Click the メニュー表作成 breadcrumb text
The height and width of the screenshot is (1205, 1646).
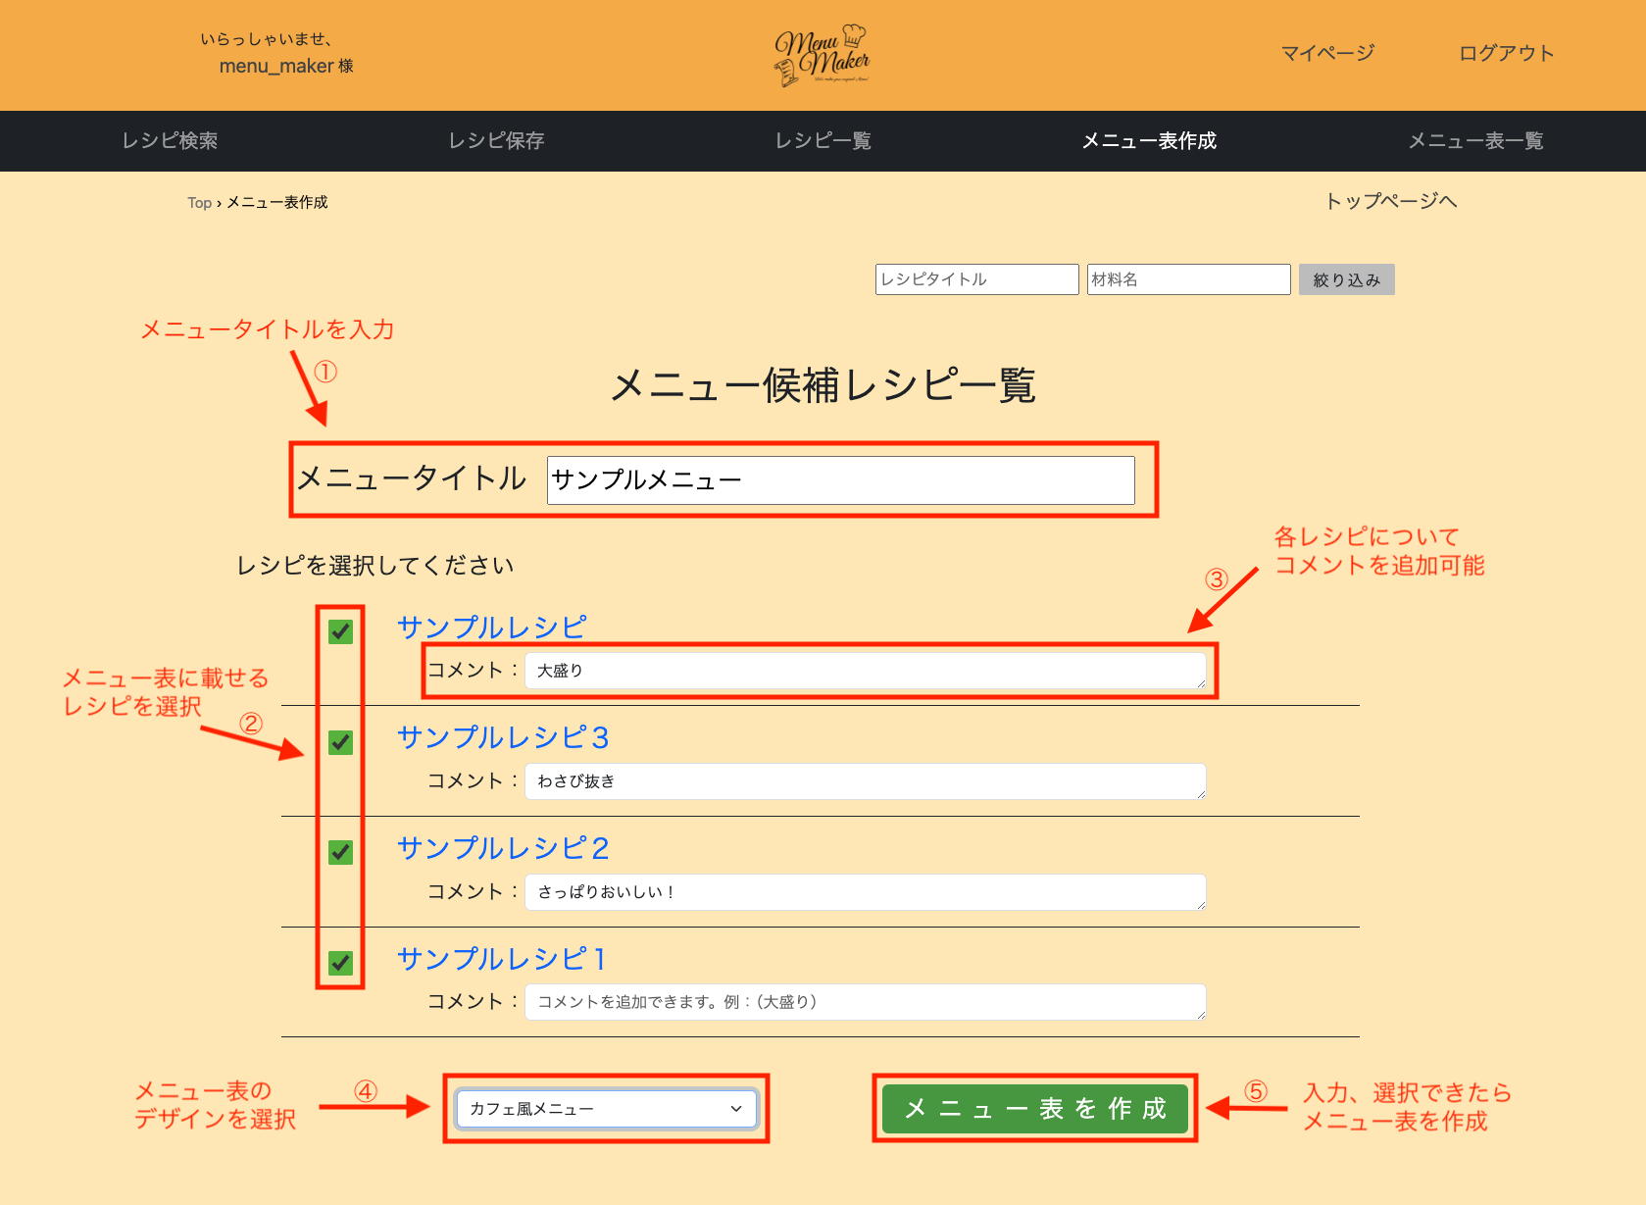277,203
